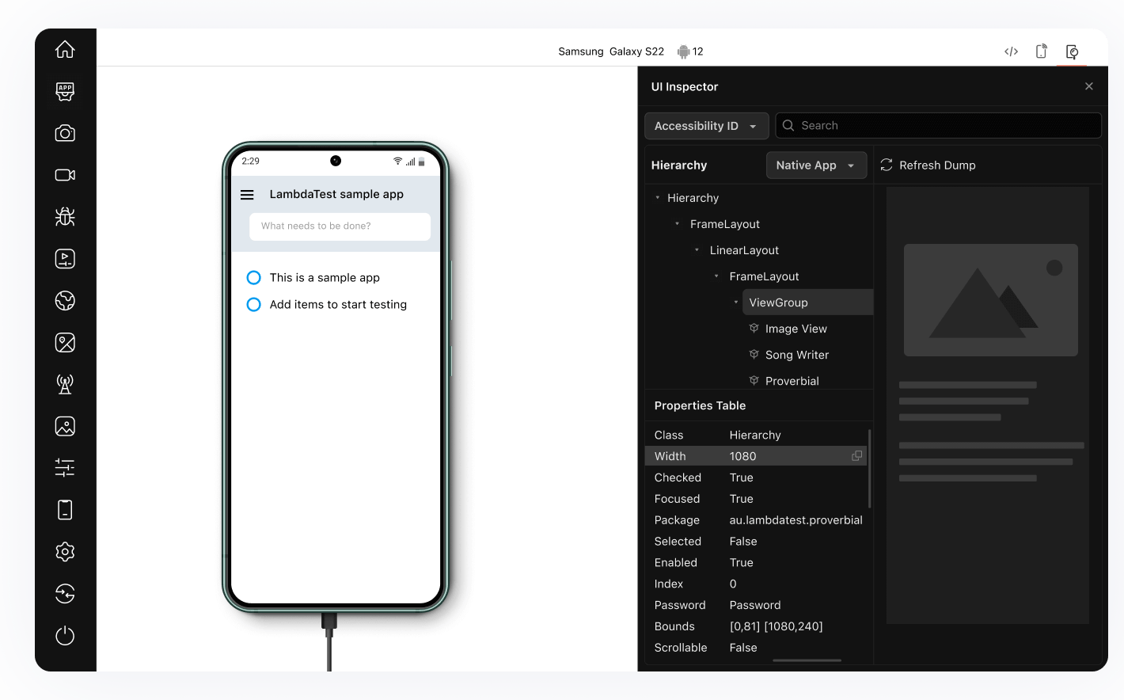1124x700 pixels.
Task: Click the network throttling tower icon
Action: point(66,383)
